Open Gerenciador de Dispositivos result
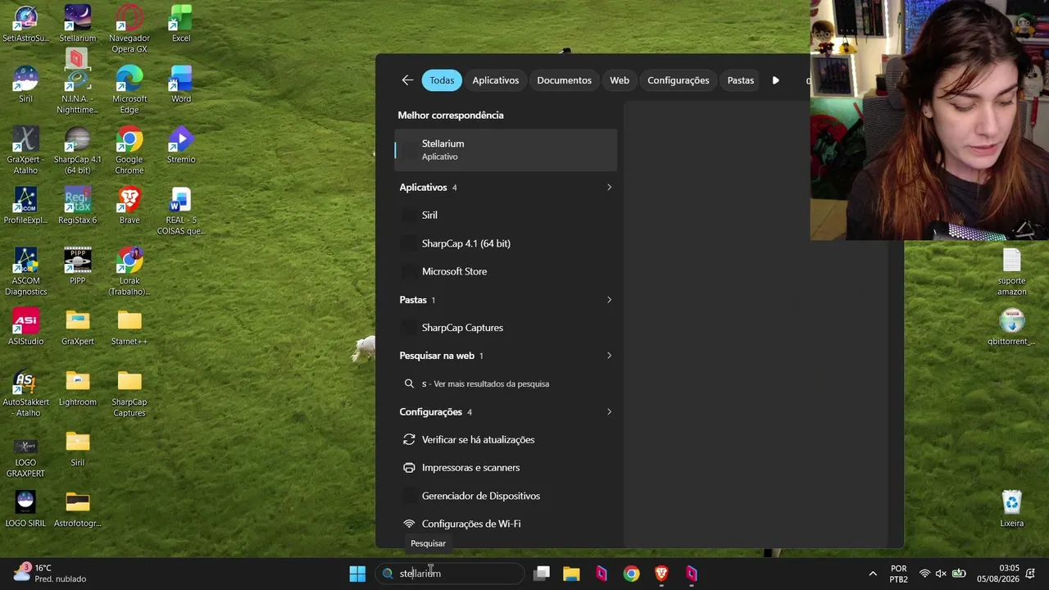The image size is (1049, 590). tap(506, 496)
